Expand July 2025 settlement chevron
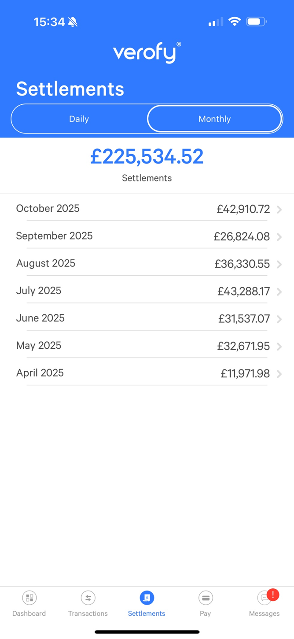The height and width of the screenshot is (639, 294). click(279, 292)
